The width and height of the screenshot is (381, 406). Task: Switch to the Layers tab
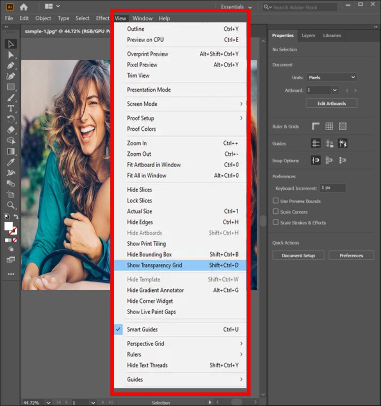pos(308,35)
